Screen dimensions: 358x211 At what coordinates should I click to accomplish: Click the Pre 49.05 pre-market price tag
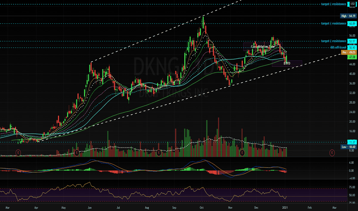pos(349,53)
